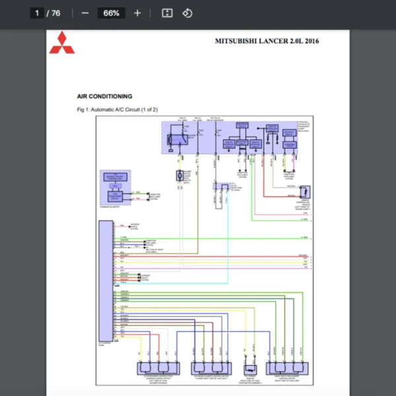Click the tall A/C control panel connector block
The image size is (396, 396).
pyautogui.click(x=104, y=280)
